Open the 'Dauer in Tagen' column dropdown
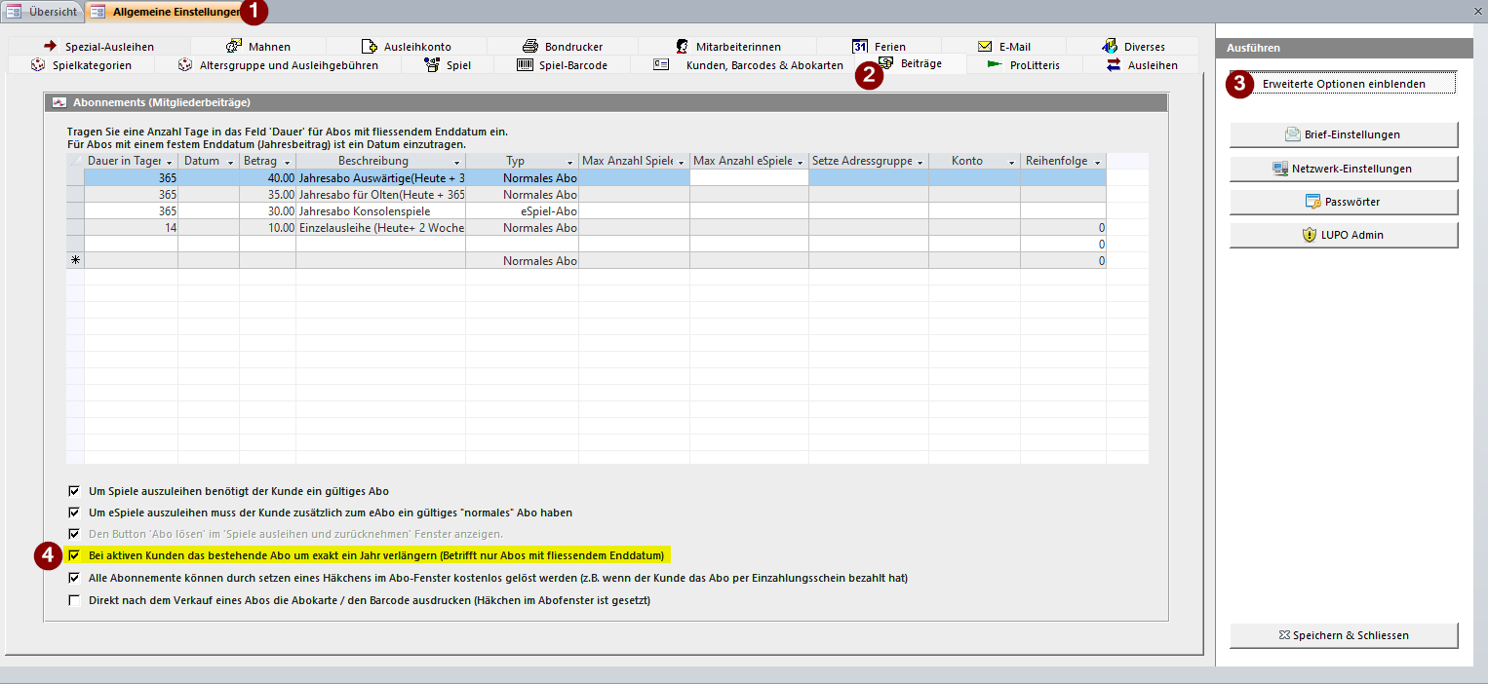This screenshot has height=684, width=1488. [x=170, y=162]
